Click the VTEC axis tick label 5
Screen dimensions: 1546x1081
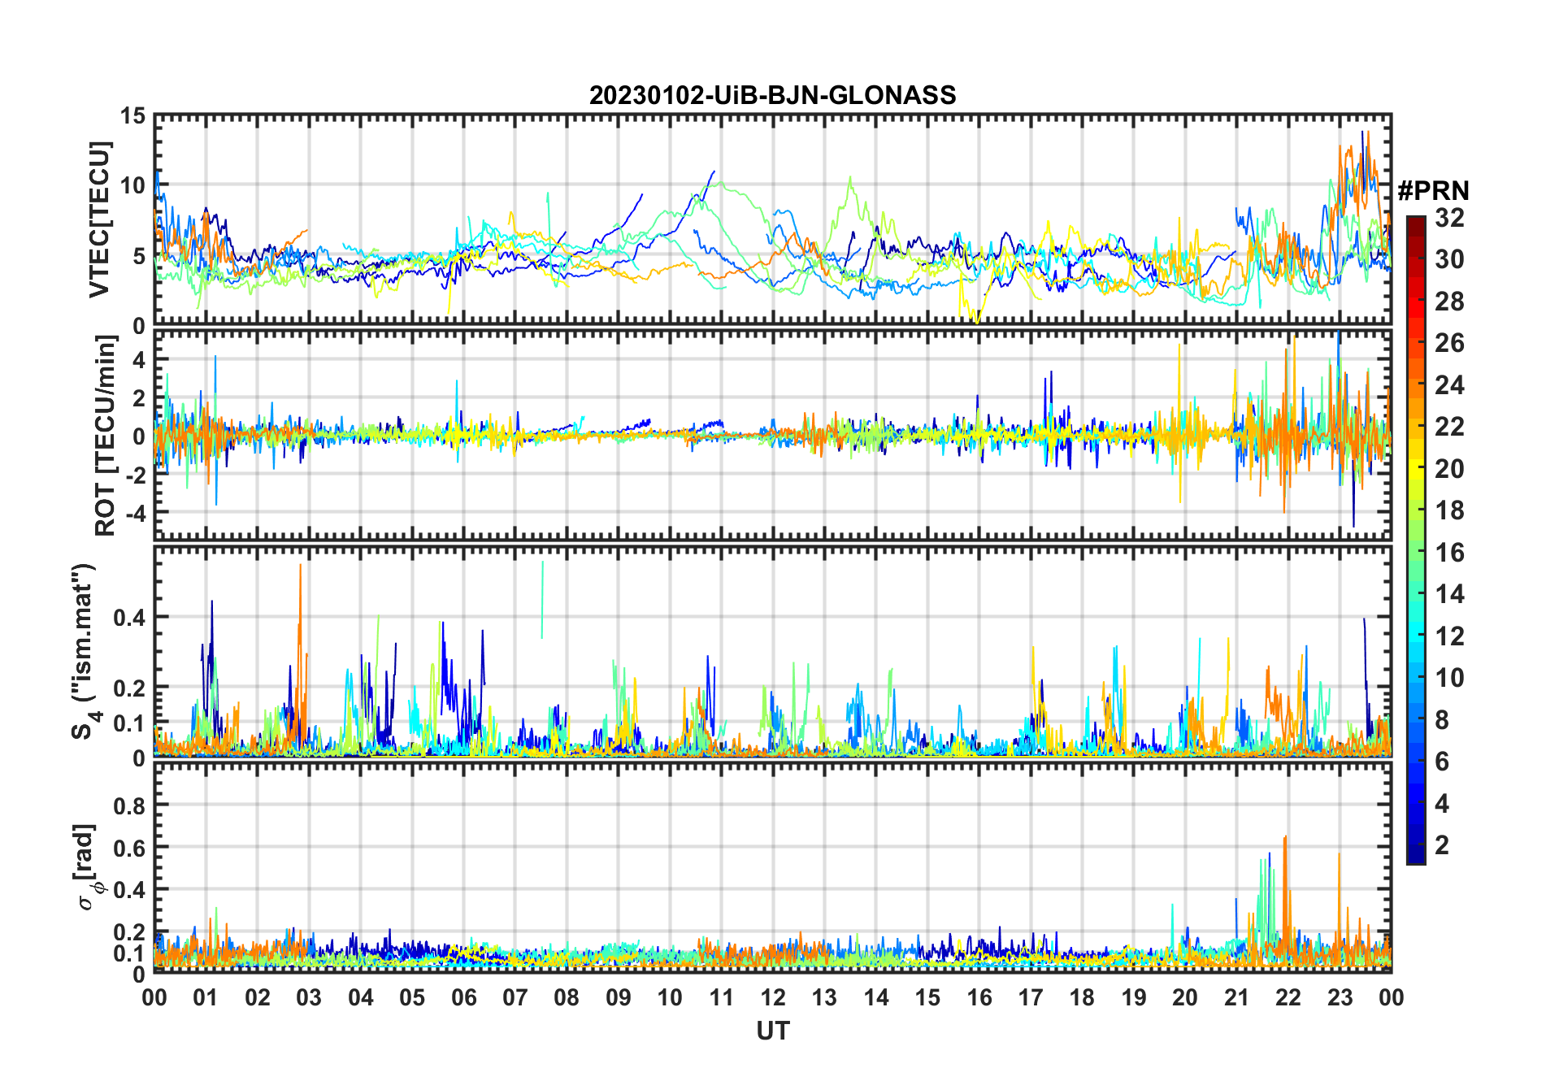139,256
